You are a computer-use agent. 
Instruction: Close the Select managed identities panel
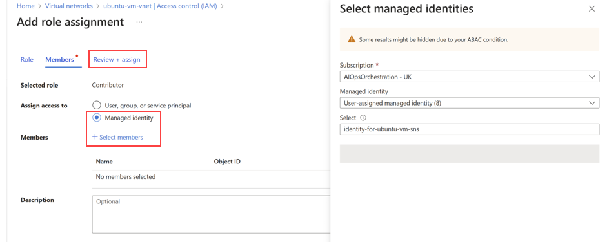pyautogui.click(x=592, y=9)
